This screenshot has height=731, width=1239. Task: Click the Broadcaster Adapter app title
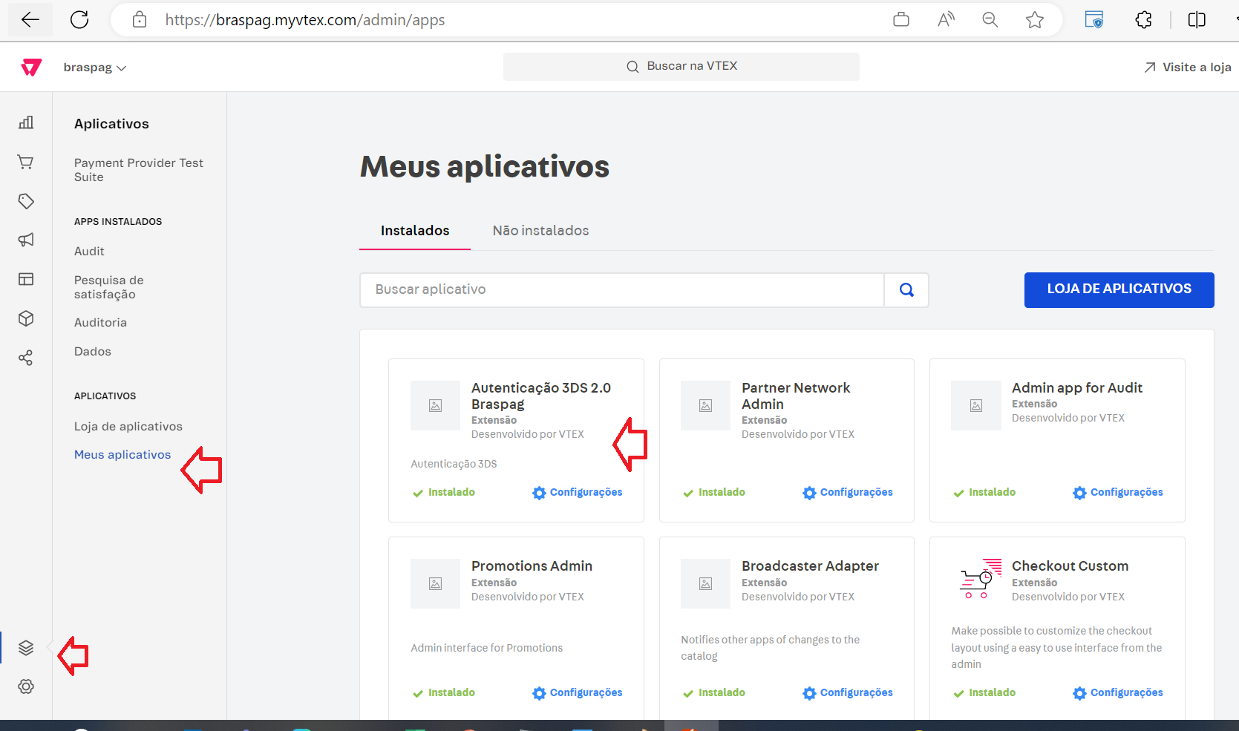click(810, 566)
